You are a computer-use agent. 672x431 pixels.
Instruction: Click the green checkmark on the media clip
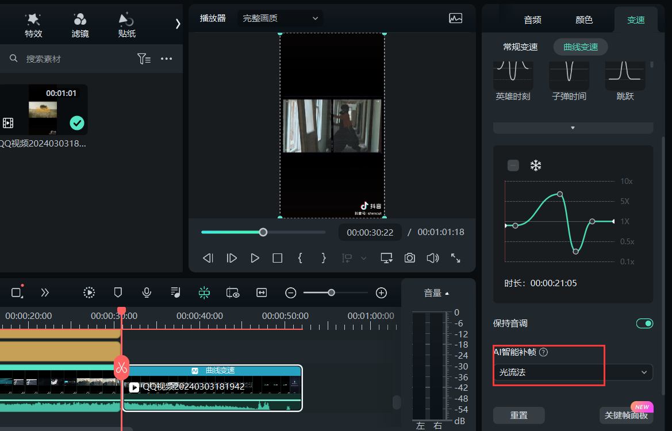76,123
